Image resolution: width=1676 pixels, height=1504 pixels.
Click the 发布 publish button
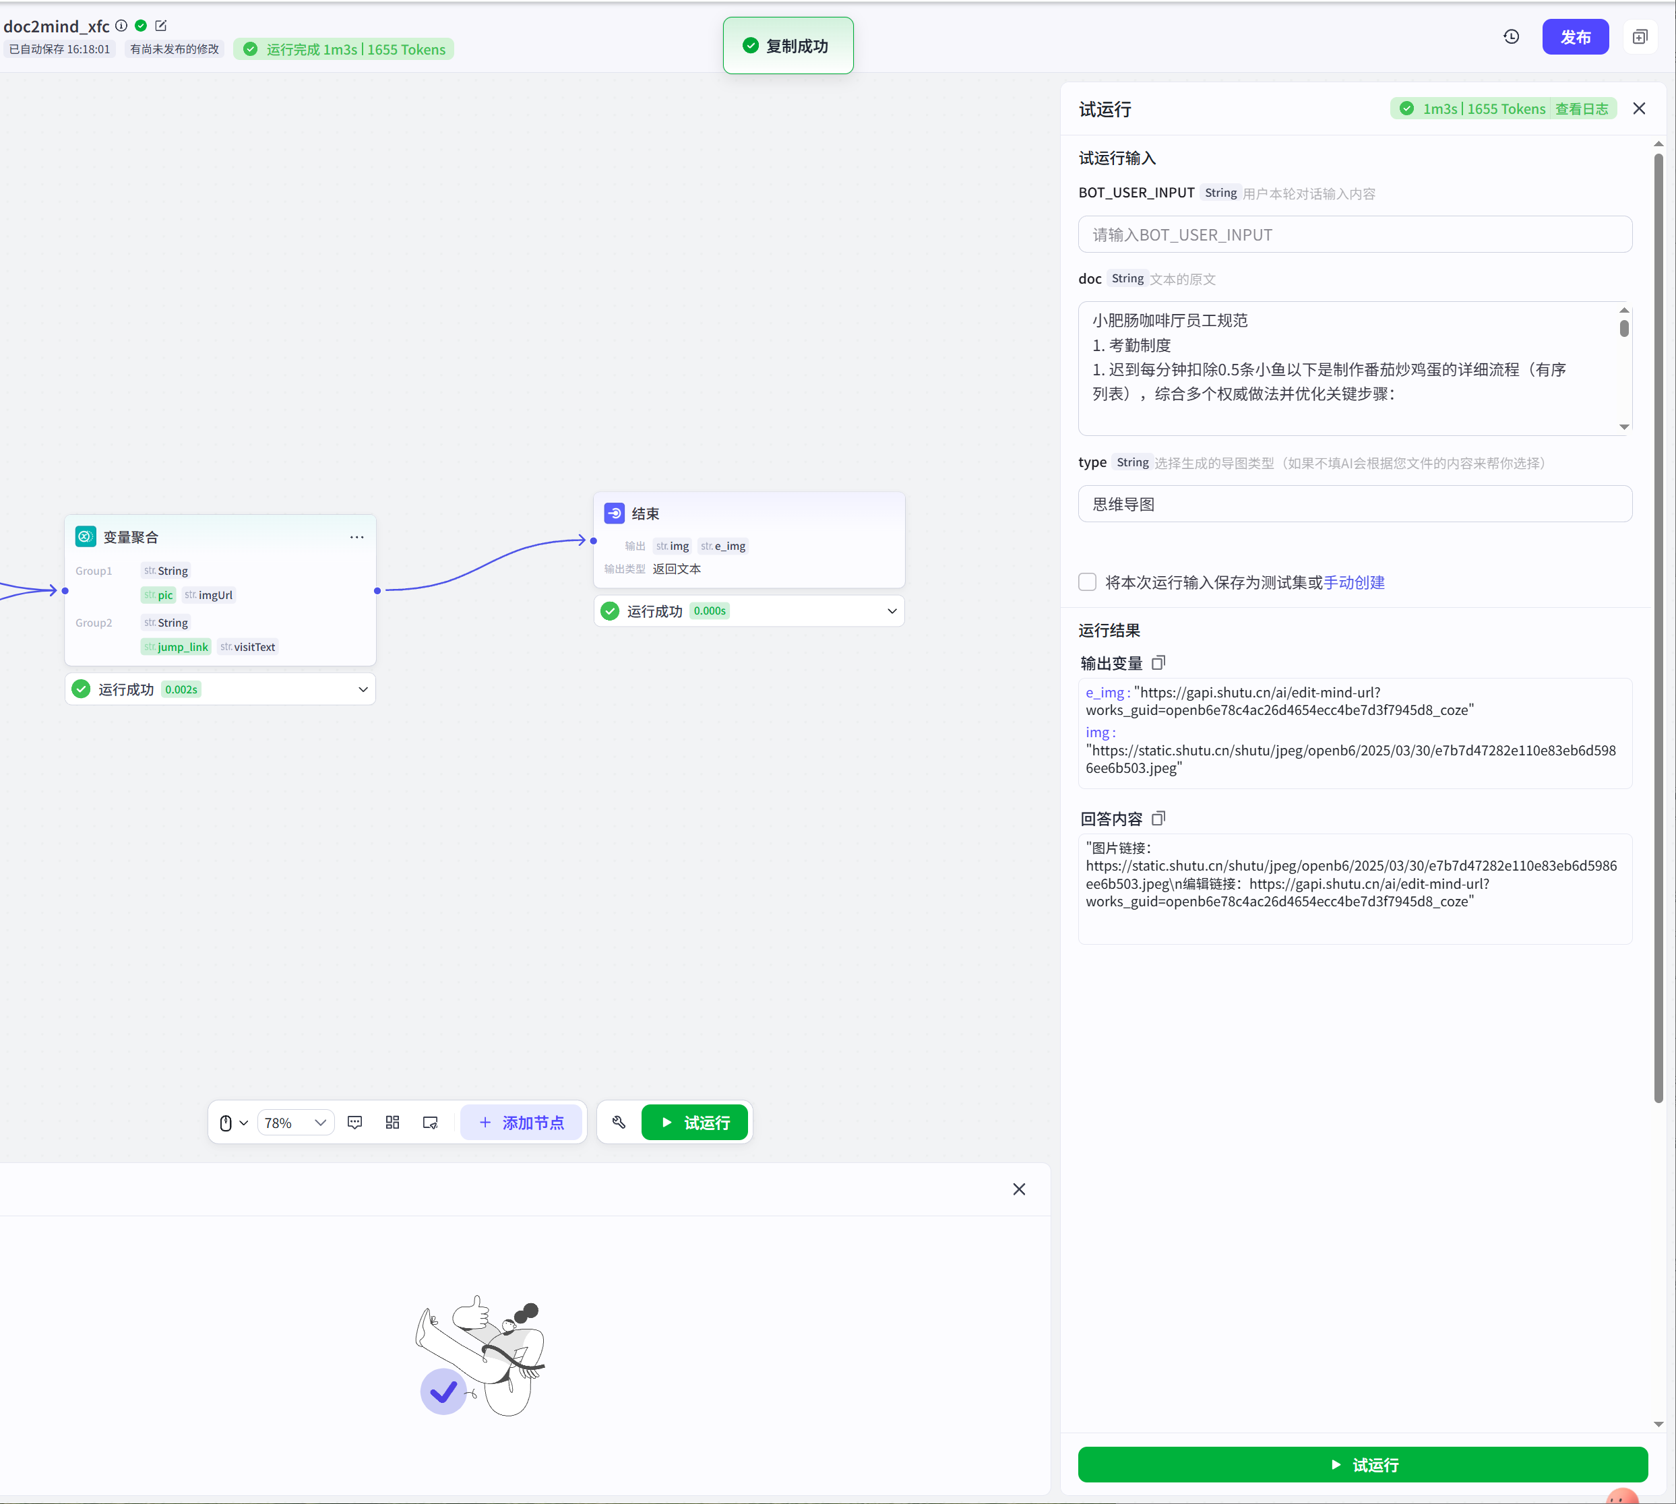coord(1574,37)
